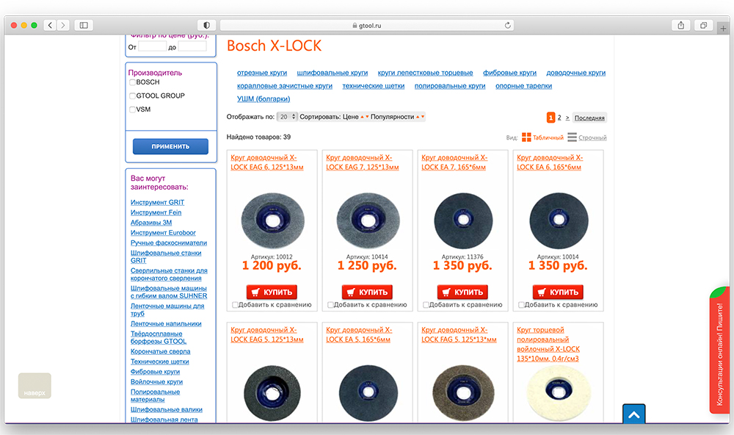Open the 'шлифовальные круги' category
Screen dimensions: 734x435
tap(333, 73)
